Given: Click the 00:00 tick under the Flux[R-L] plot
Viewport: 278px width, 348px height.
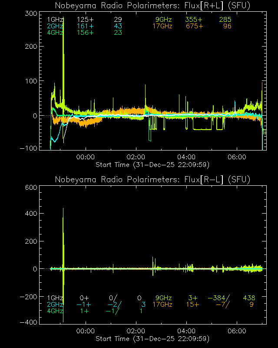Looking at the screenshot, I should pyautogui.click(x=87, y=331).
